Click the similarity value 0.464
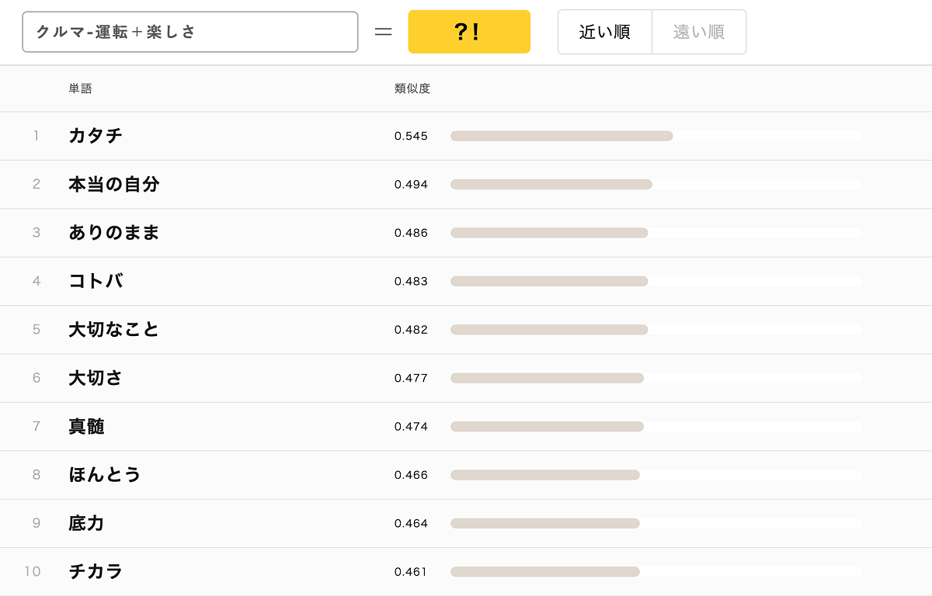The width and height of the screenshot is (932, 596). click(x=411, y=523)
